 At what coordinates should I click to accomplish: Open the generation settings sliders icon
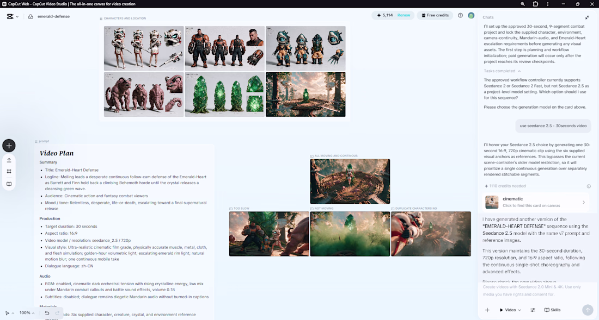tap(533, 310)
